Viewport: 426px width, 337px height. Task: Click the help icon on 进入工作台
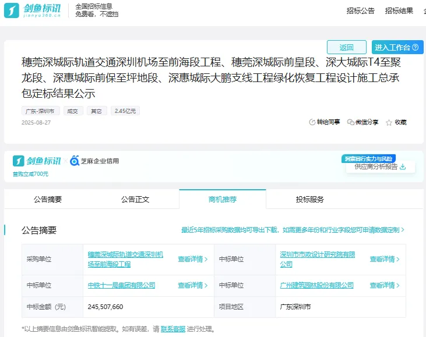415,48
